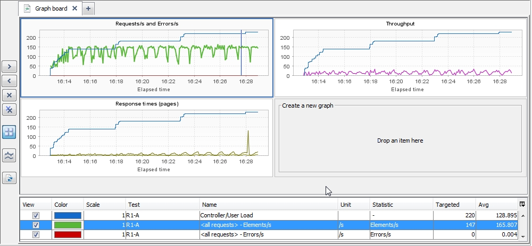Click the refresh export icon in sidebar
Image resolution: width=532 pixels, height=246 pixels.
pyautogui.click(x=10, y=178)
